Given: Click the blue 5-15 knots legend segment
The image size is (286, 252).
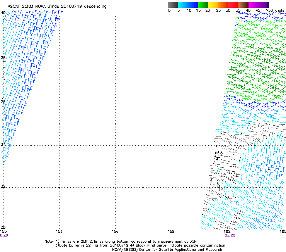Looking at the screenshot, I should click(x=188, y=5).
